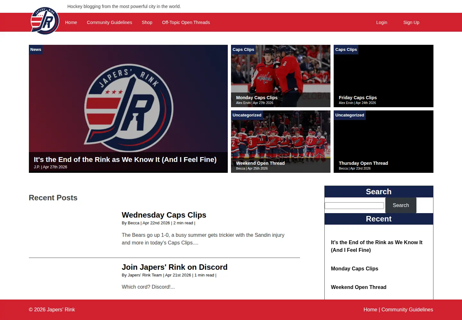
Task: Open the sidebar recent link "It's the End of the Rink"
Action: [x=377, y=246]
